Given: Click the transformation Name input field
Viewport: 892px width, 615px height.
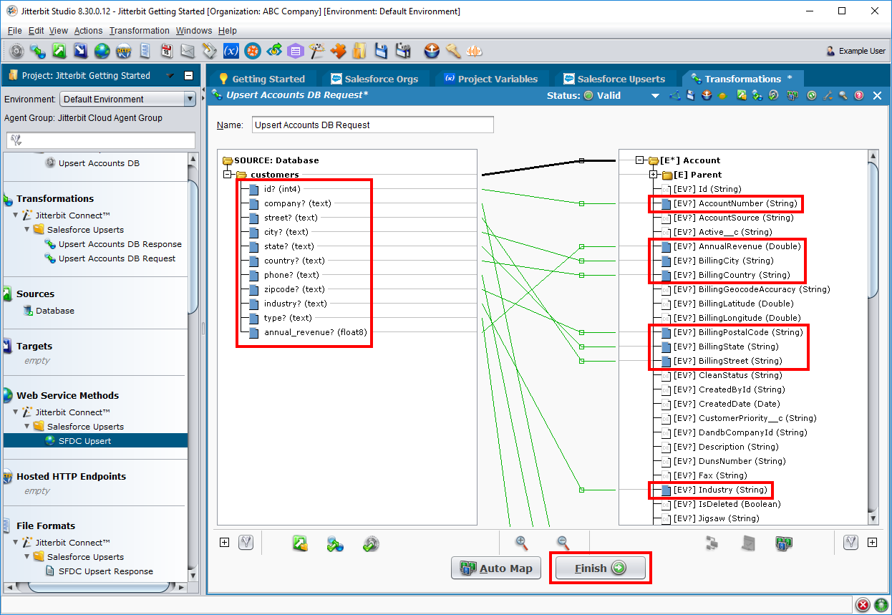Looking at the screenshot, I should point(372,125).
